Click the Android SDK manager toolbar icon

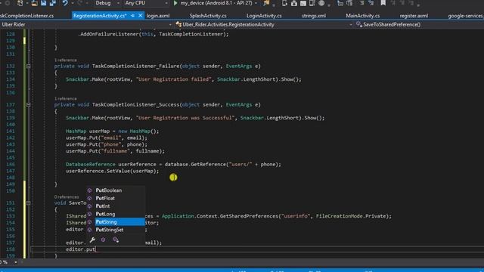(x=294, y=3)
